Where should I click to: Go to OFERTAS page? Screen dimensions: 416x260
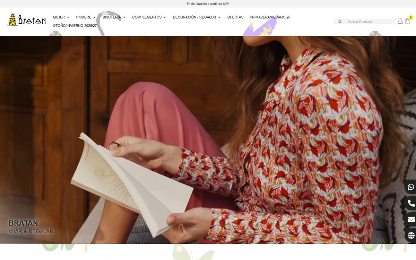(x=235, y=17)
